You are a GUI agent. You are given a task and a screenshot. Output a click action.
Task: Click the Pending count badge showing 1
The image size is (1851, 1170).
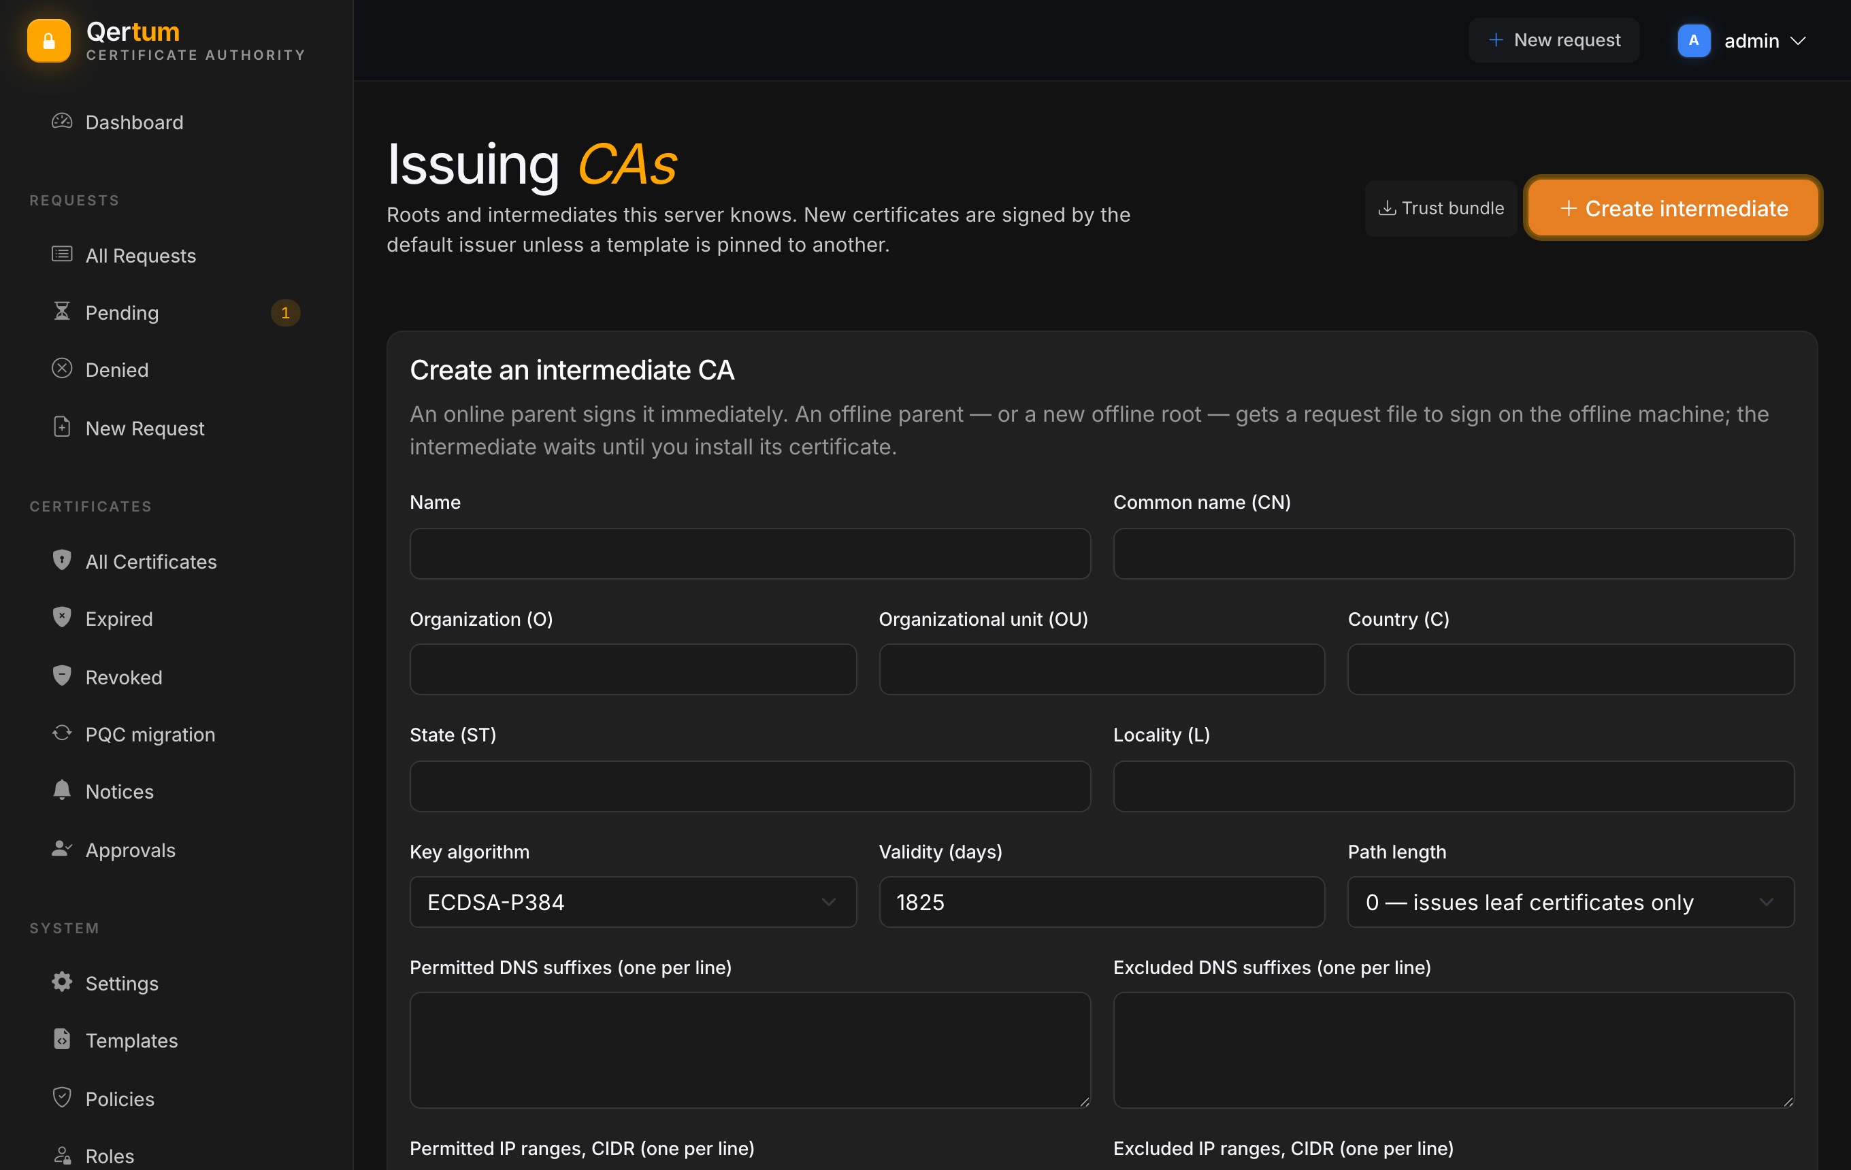click(285, 313)
